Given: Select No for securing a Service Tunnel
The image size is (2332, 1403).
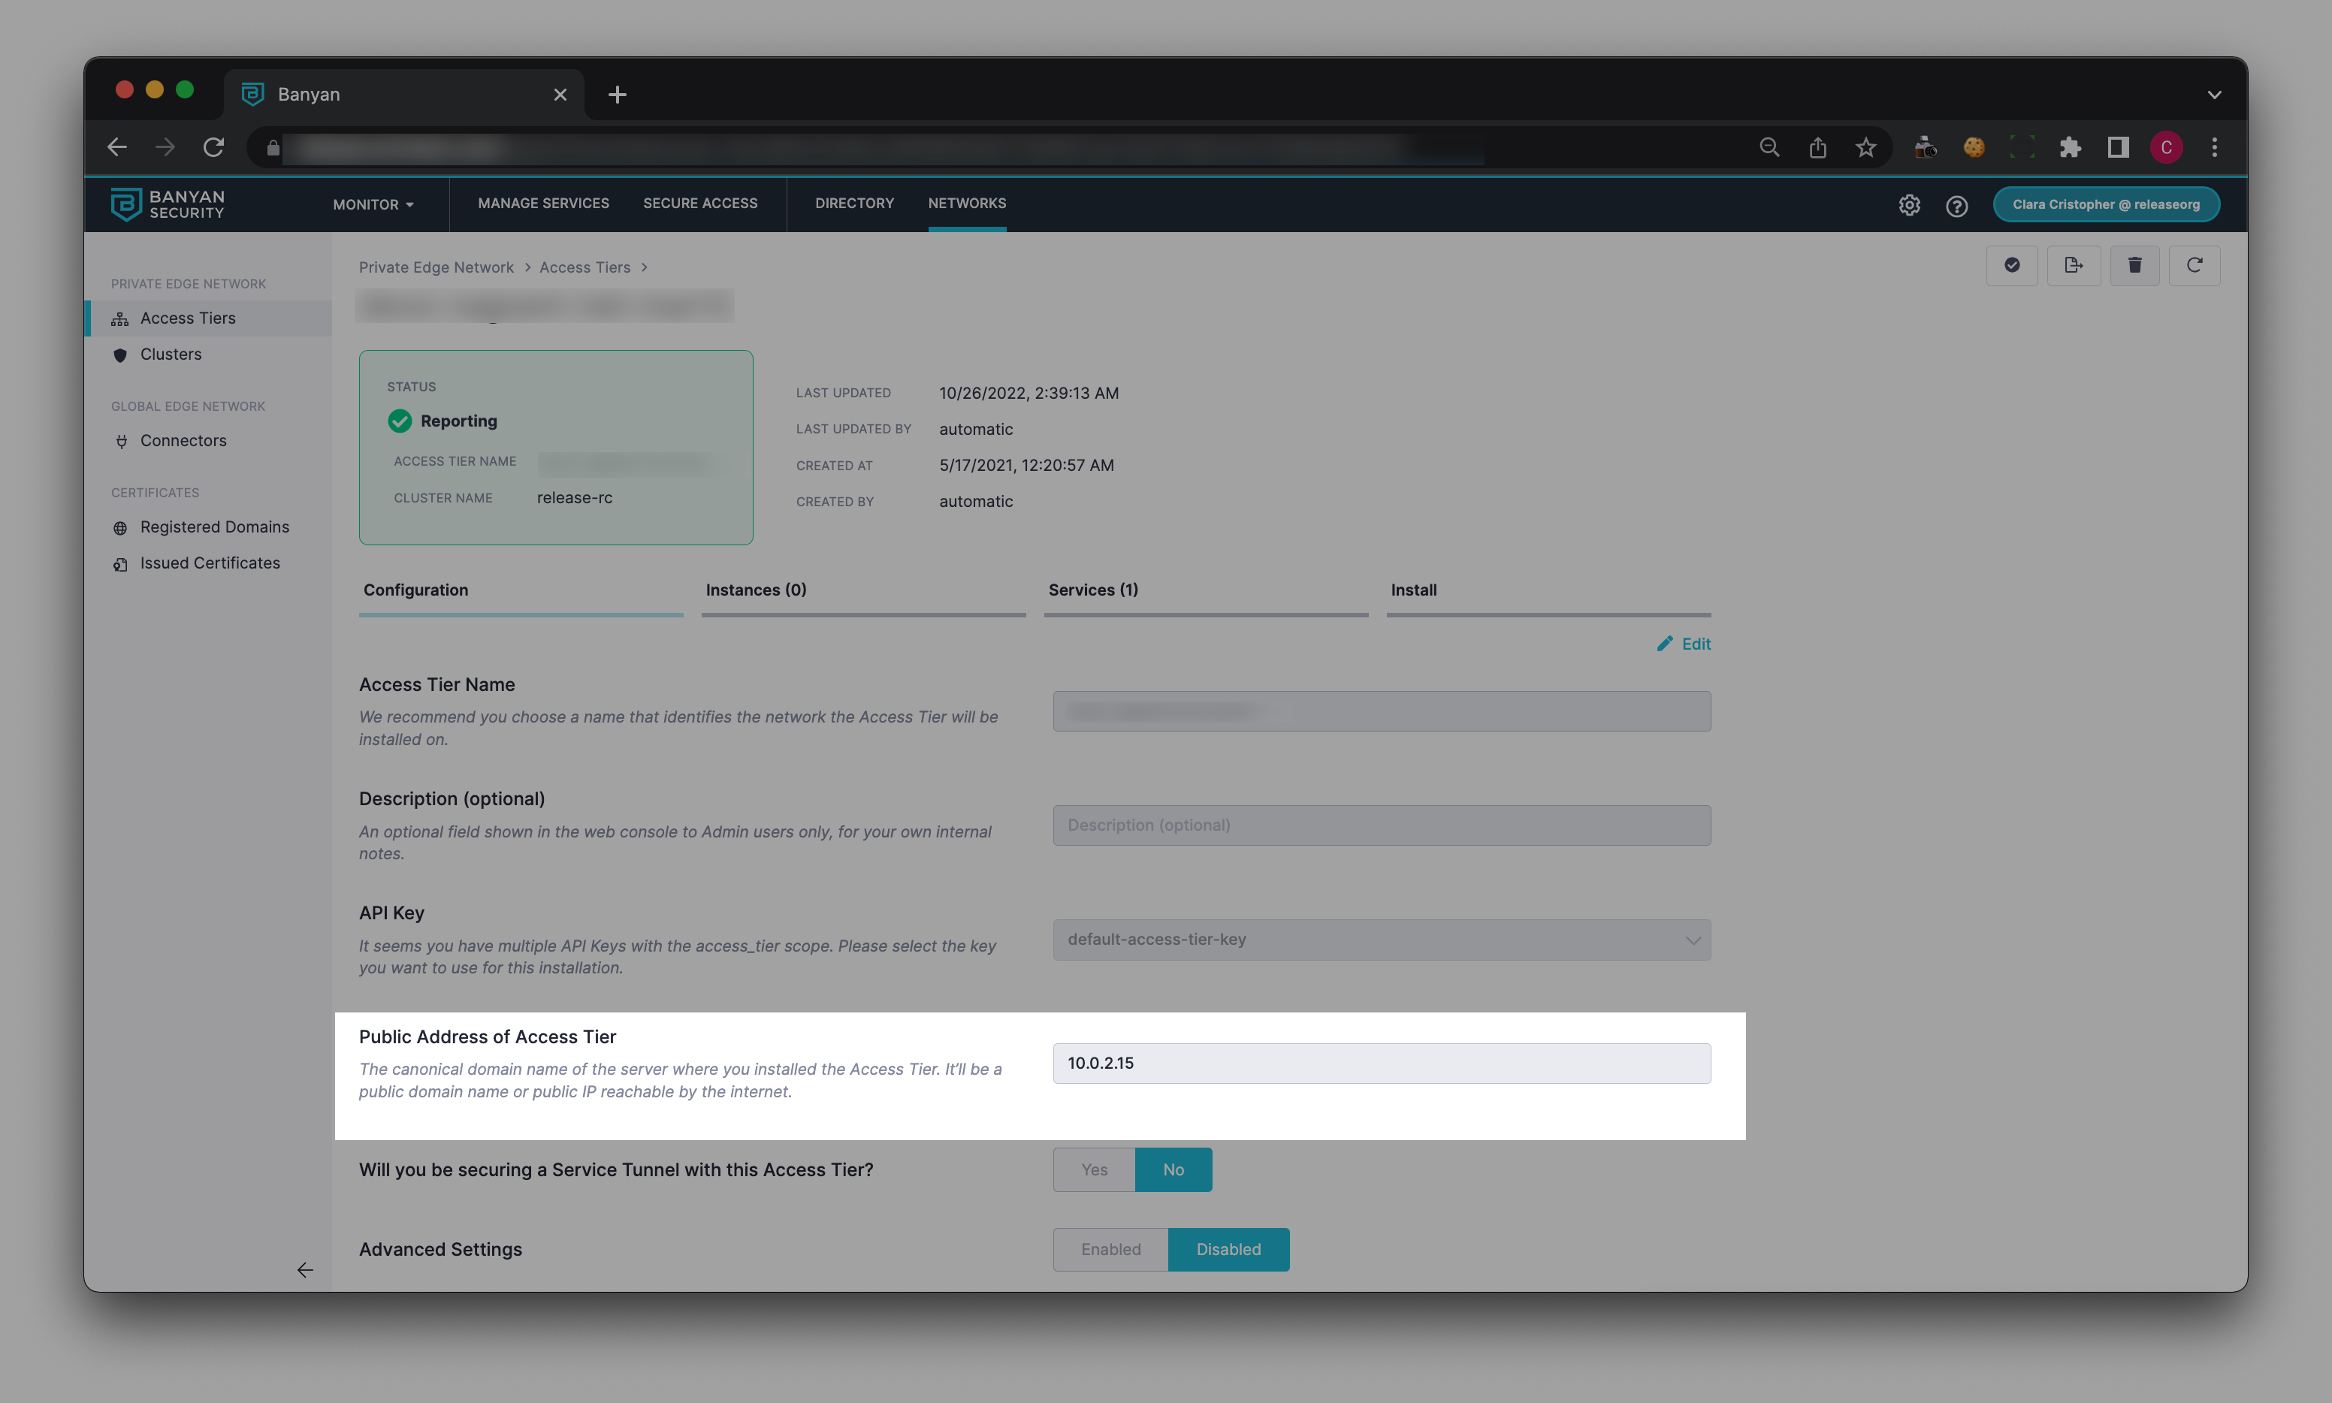Looking at the screenshot, I should (1174, 1169).
